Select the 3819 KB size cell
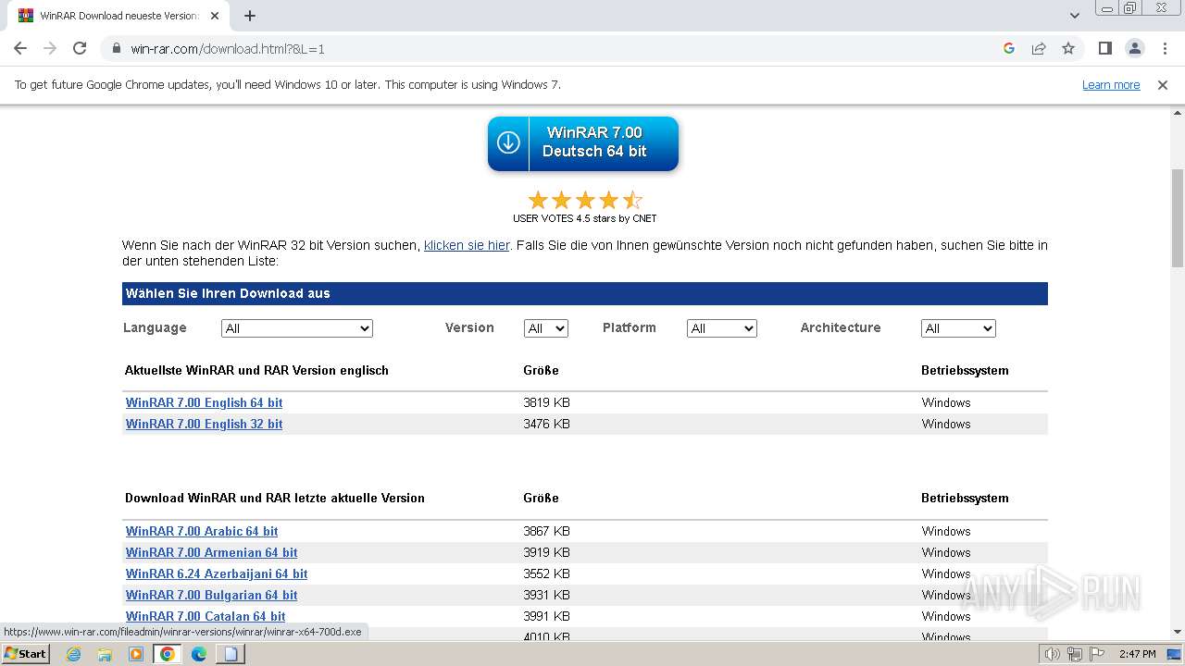Image resolution: width=1185 pixels, height=666 pixels. click(x=546, y=402)
